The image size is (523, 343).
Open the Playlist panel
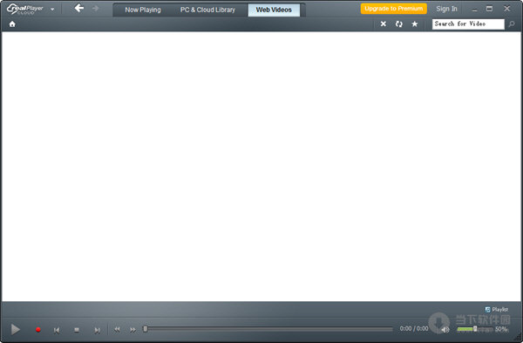click(497, 310)
